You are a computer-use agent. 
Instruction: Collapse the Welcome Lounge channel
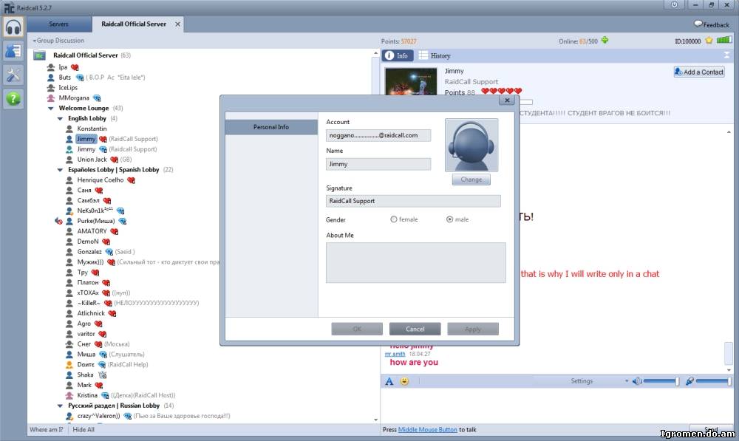(51, 109)
